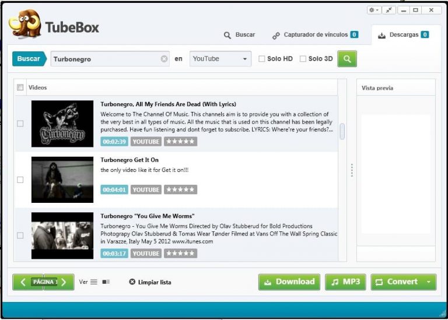Screen dimensions: 448x320
Task: Click the download tray icon in Descargas tab
Action: [x=381, y=36]
